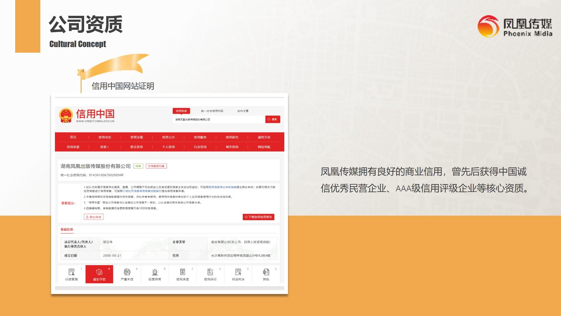Go to 联合奖惩 in the navigation bar
The image size is (561, 316).
coord(136,147)
